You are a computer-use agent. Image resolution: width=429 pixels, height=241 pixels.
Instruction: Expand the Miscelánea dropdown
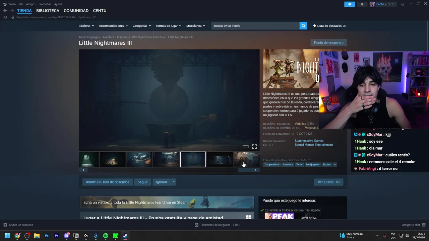pyautogui.click(x=196, y=26)
